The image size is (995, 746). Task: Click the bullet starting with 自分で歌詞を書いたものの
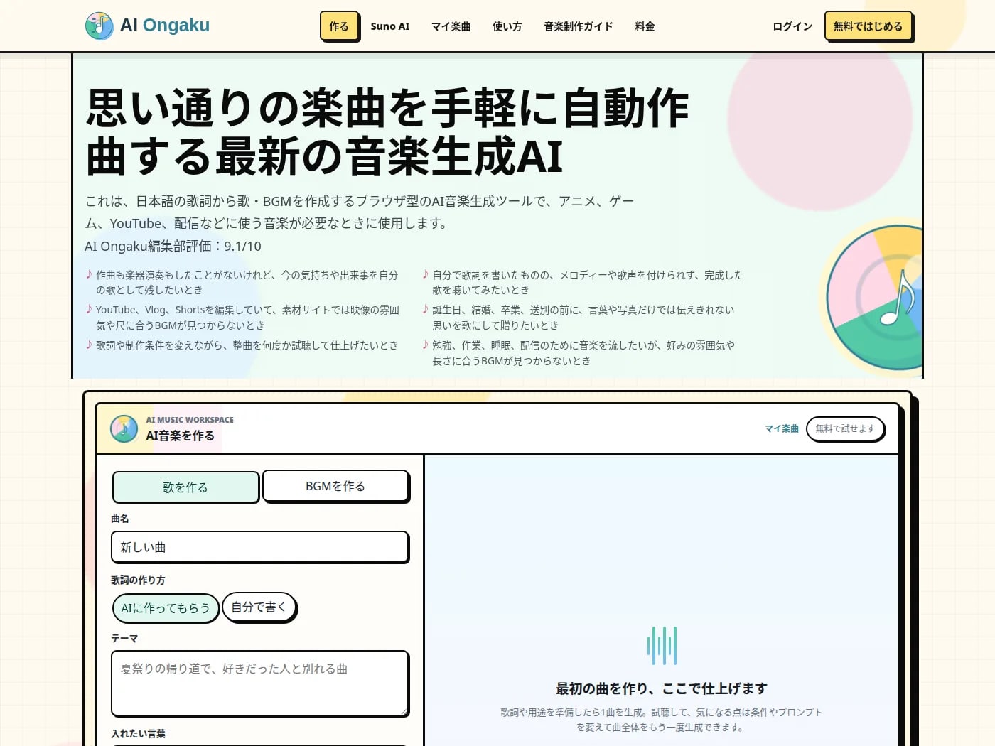(583, 282)
